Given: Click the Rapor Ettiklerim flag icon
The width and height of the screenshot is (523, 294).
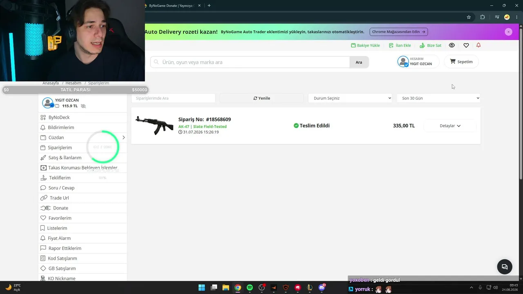Looking at the screenshot, I should tap(43, 248).
